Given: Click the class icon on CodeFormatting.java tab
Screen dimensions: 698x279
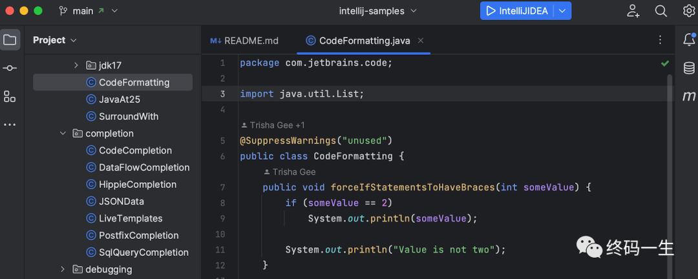Looking at the screenshot, I should (311, 41).
